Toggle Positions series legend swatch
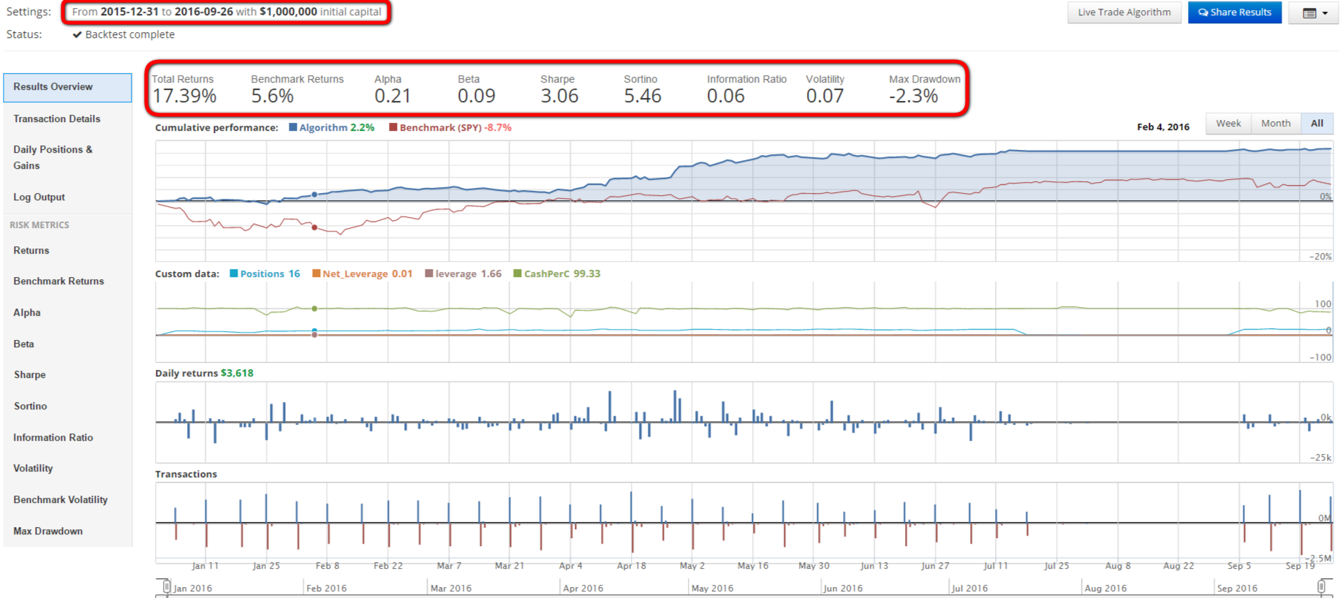The height and width of the screenshot is (598, 1343). coord(234,273)
